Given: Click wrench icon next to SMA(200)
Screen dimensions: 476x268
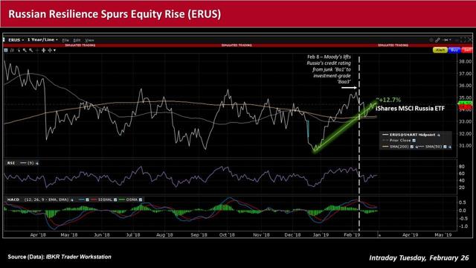Looking at the screenshot, I should (416, 147).
